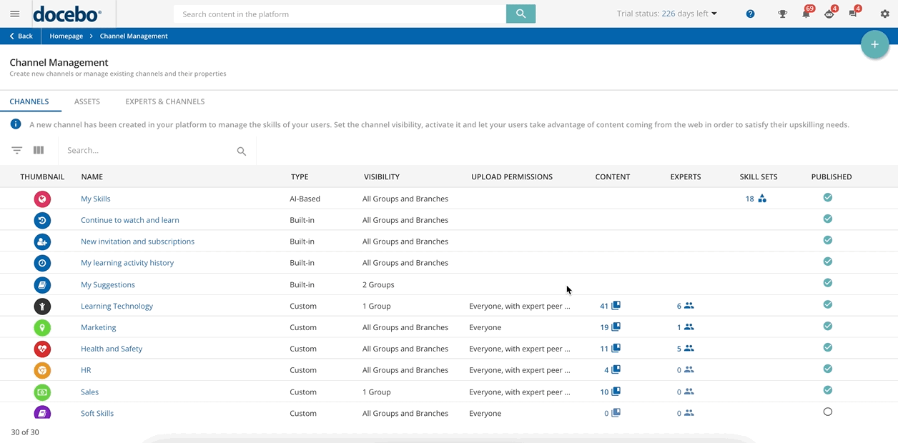Screen dimensions: 898x443
Task: Open the 0 experts for HR
Action: (x=685, y=370)
